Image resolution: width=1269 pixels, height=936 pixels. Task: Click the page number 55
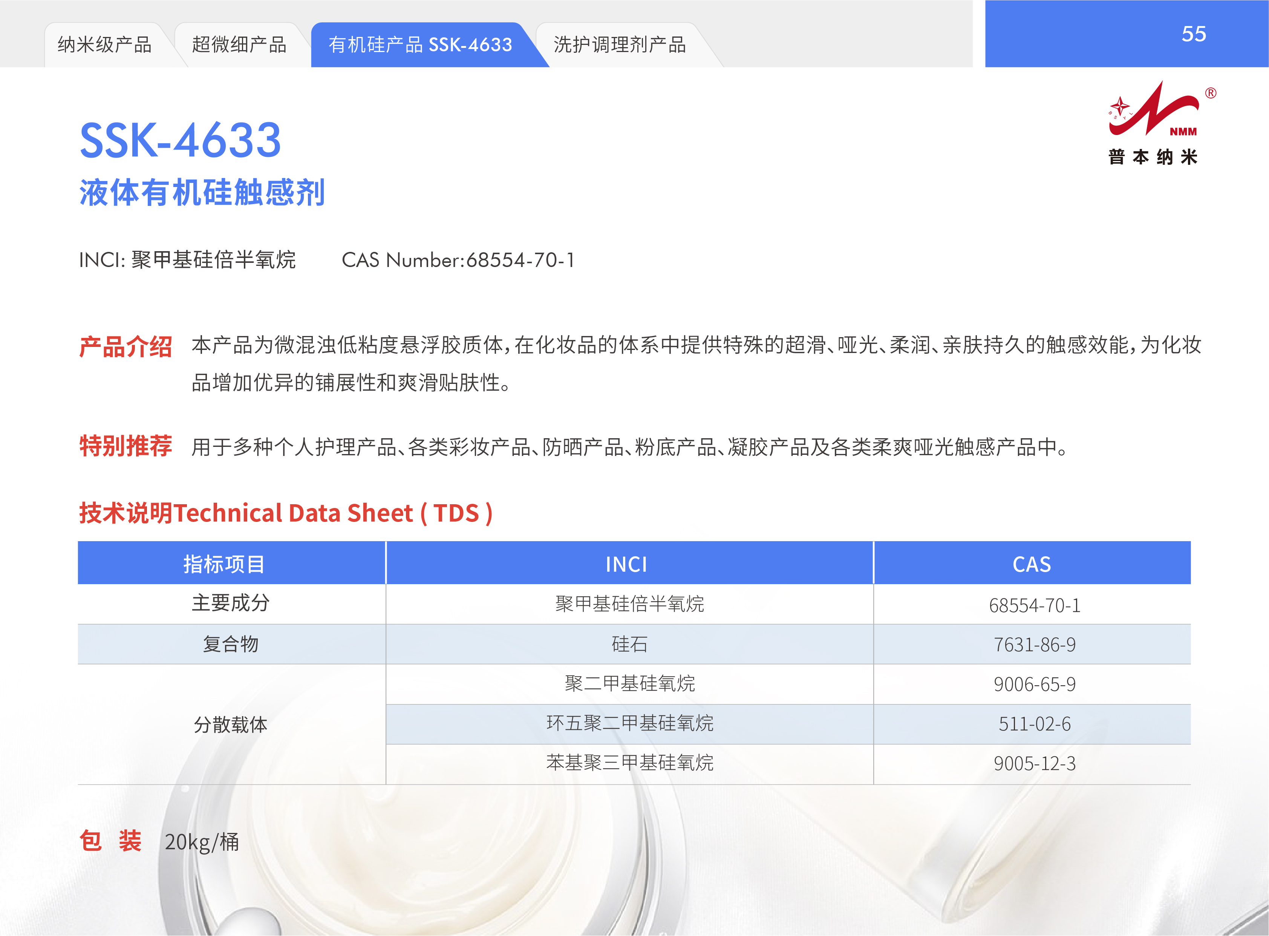coord(1193,34)
